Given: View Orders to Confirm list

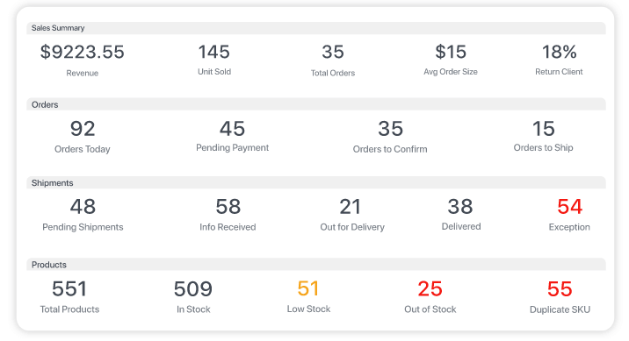Looking at the screenshot, I should [x=390, y=137].
